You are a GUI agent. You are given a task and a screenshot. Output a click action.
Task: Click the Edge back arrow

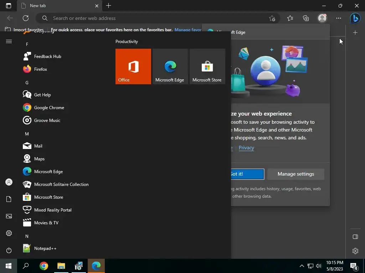coord(10,18)
